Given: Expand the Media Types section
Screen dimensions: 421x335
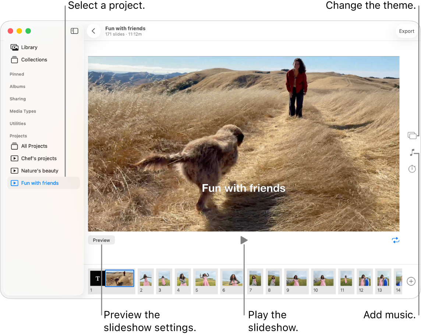Looking at the screenshot, I should (x=23, y=111).
